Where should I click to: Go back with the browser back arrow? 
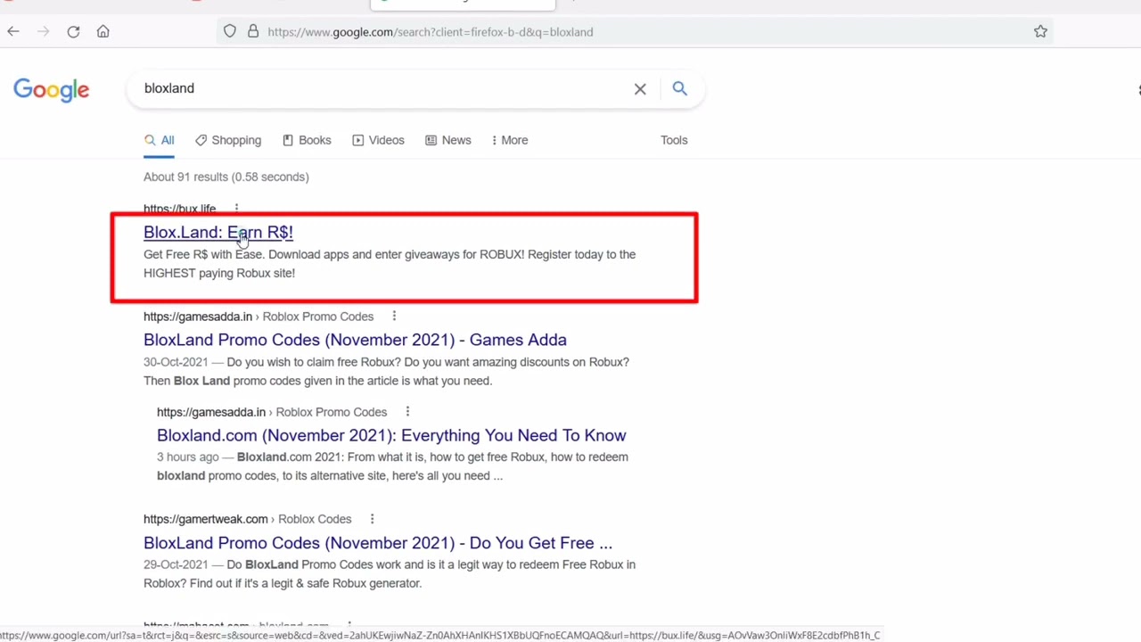(x=13, y=32)
